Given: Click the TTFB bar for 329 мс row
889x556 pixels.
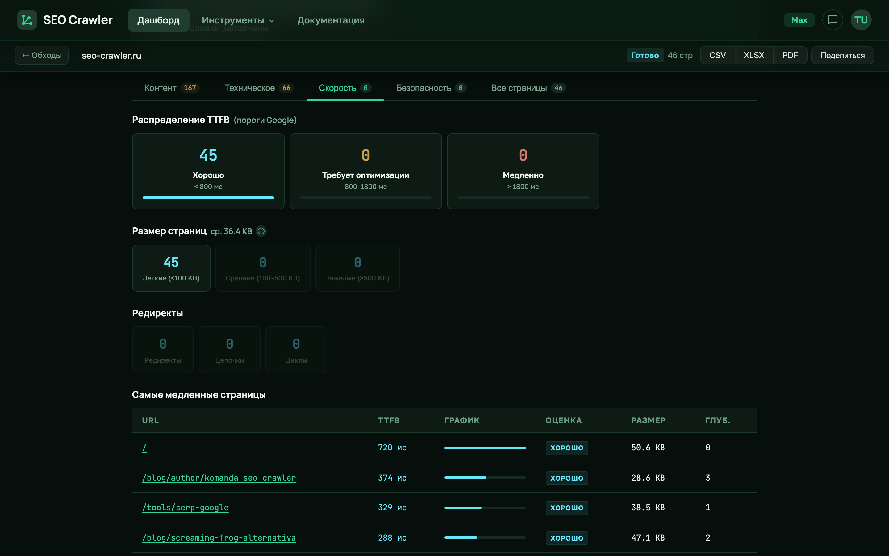Looking at the screenshot, I should [x=485, y=508].
